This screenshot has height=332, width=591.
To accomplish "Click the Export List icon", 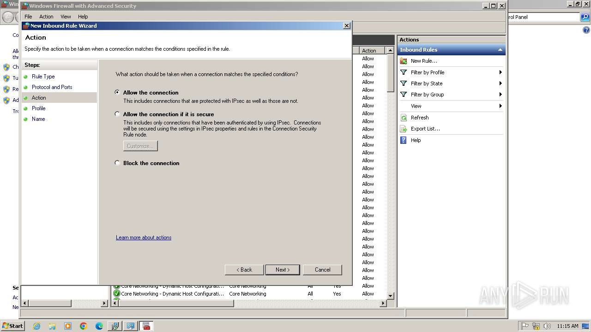I will (x=404, y=129).
